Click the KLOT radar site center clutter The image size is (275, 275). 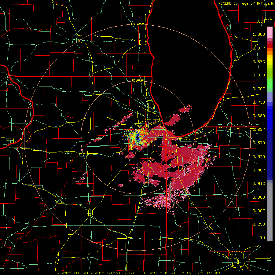click(137, 137)
